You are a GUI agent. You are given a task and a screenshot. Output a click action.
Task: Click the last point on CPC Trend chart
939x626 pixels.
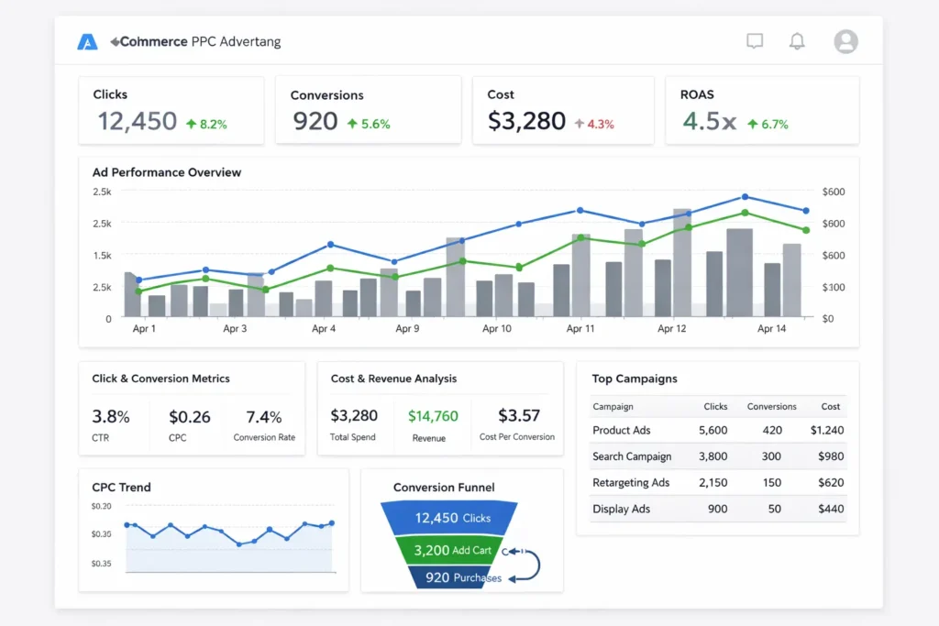[332, 523]
